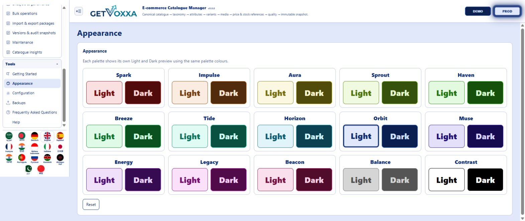The image size is (525, 221).
Task: Select the English flag
Action: point(47,136)
